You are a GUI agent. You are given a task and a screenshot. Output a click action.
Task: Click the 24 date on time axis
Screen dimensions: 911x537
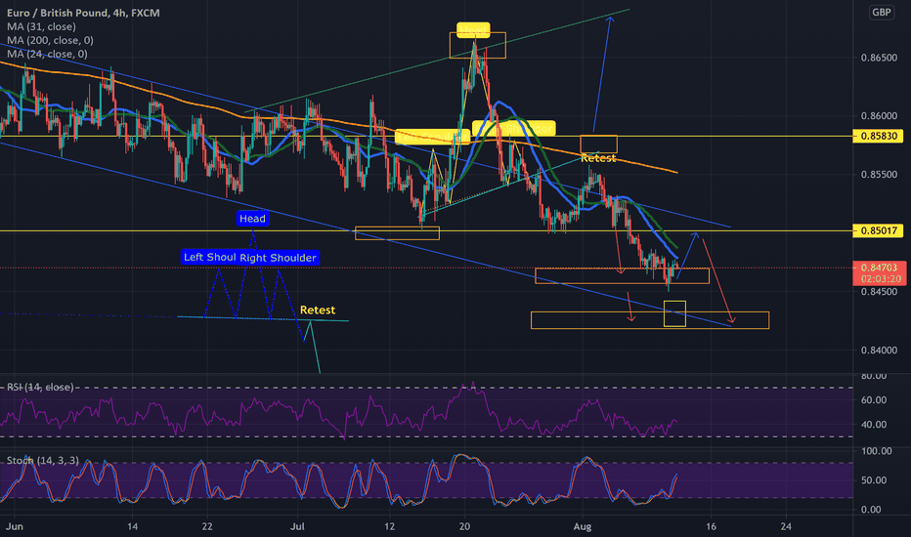tap(786, 526)
